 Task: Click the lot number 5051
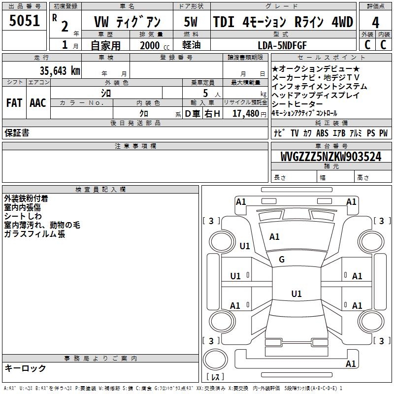[x=24, y=20]
